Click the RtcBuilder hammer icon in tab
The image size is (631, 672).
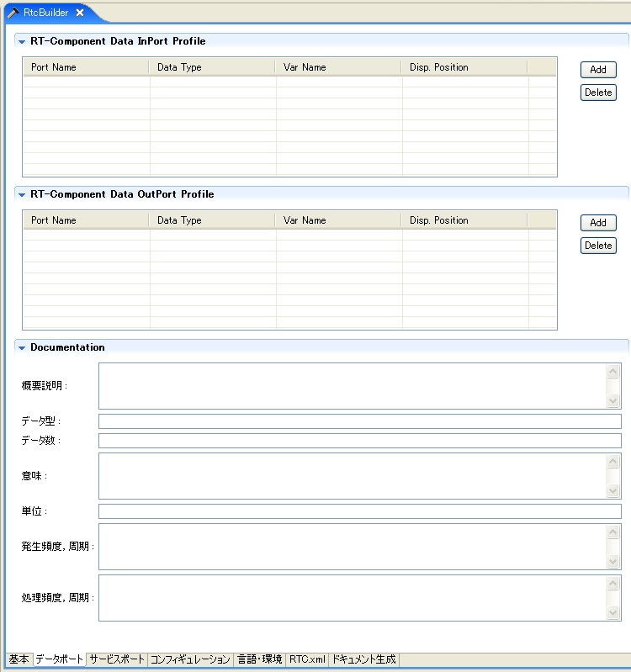[x=13, y=13]
